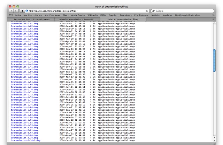Open Riepilogo de Il mio eBay bookmark

tap(187, 15)
